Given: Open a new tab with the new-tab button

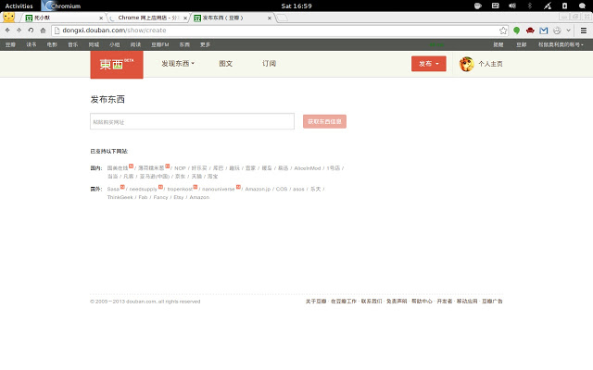Looking at the screenshot, I should pos(282,18).
